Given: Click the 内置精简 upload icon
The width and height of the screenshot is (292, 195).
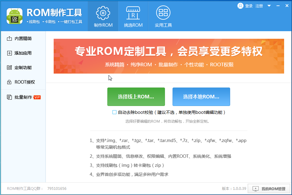Looking at the screenshot, I should [9, 38].
